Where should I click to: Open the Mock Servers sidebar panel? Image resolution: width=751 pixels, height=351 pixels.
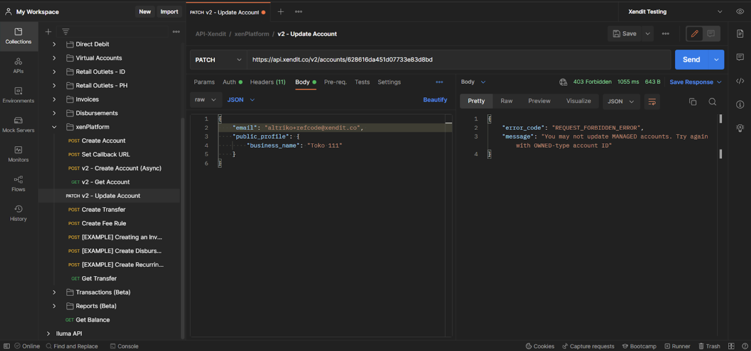(18, 125)
